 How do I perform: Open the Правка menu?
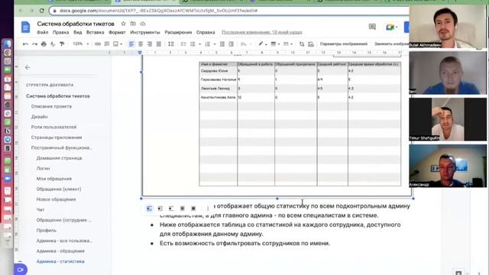point(60,32)
